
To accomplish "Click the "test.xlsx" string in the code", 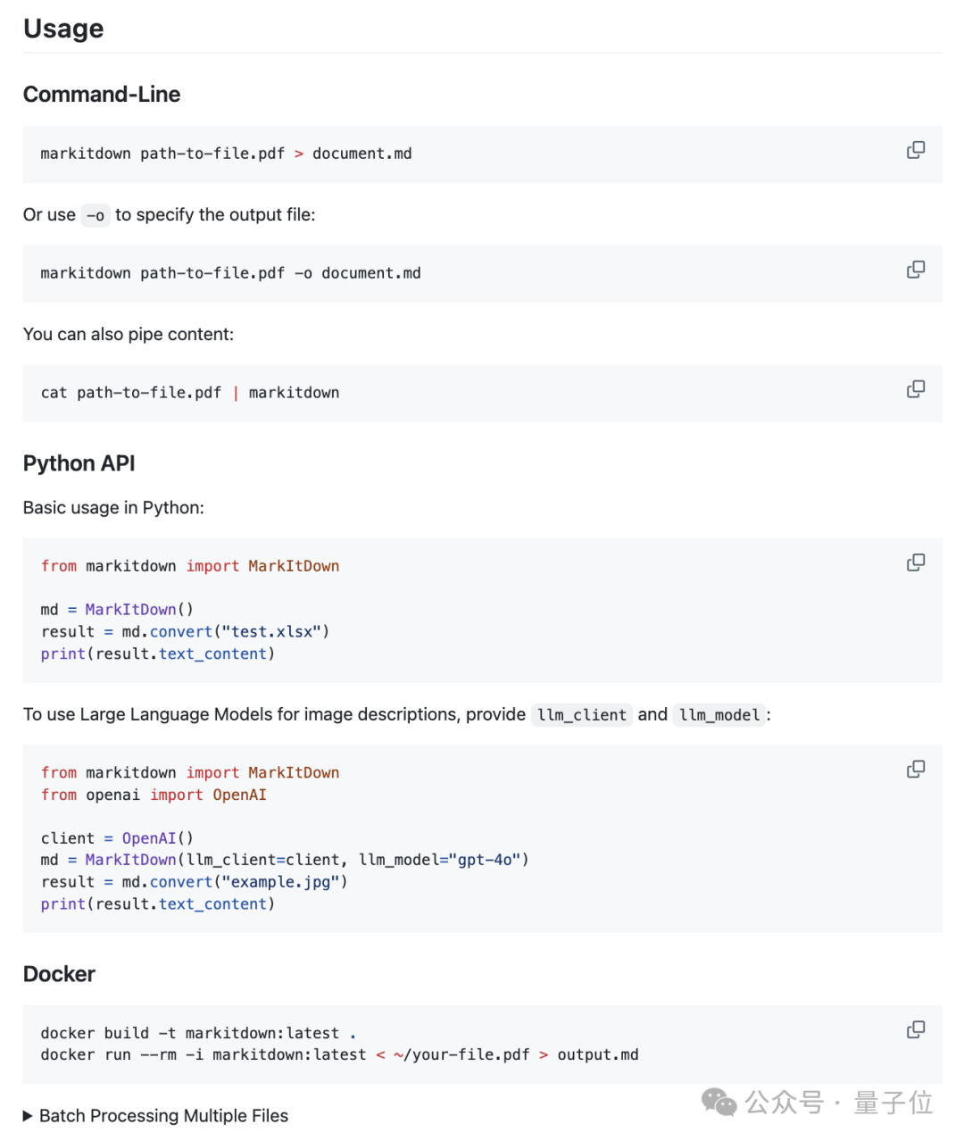I will (272, 632).
